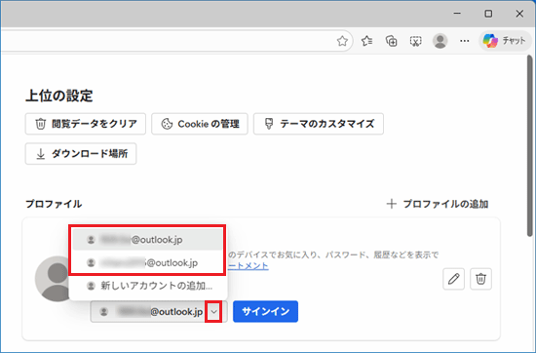The image size is (536, 353).
Task: Minimize the browser window
Action: click(457, 14)
